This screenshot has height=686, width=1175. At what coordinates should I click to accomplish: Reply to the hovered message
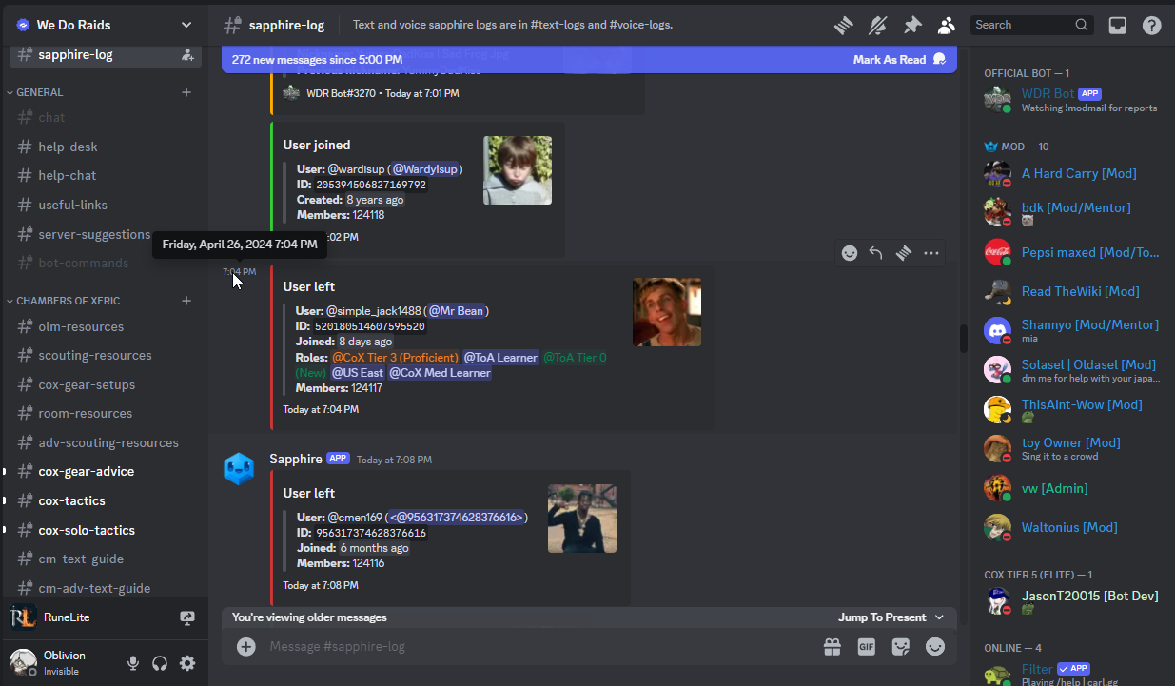(876, 253)
